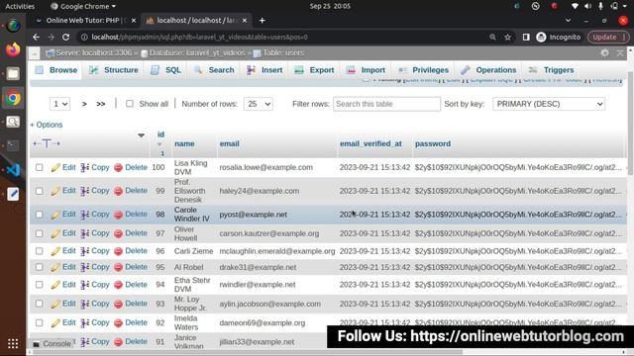This screenshot has height=356, width=634.
Task: Select the checkbox for row id 100
Action: pos(40,167)
